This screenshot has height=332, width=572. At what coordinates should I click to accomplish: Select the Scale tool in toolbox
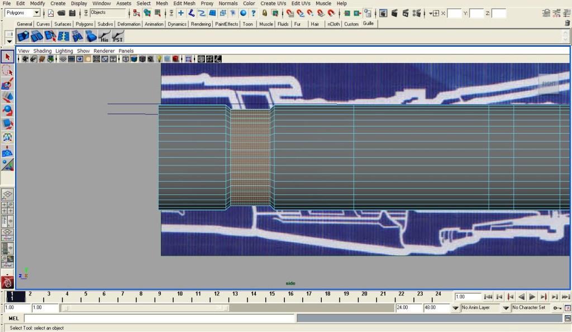(7, 124)
